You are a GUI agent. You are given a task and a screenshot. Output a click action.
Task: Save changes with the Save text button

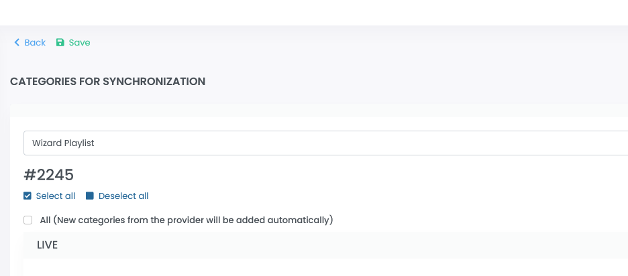(79, 43)
